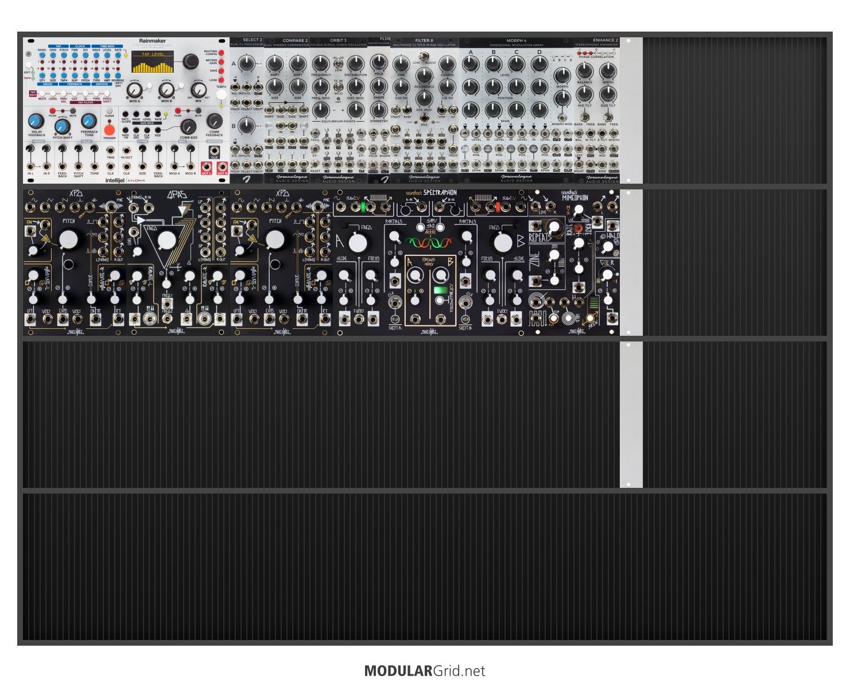Hit the red LOAD button on Rainmaker
850x683 pixels.
(x=222, y=80)
